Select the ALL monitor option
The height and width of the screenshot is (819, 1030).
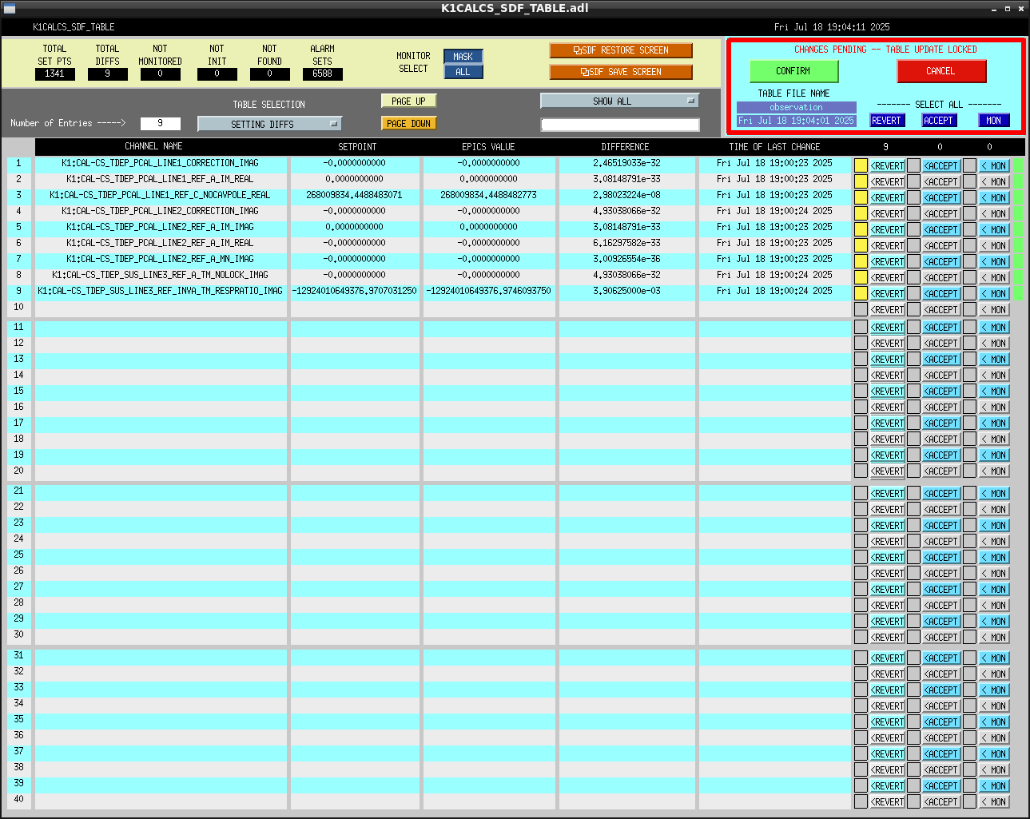[463, 72]
